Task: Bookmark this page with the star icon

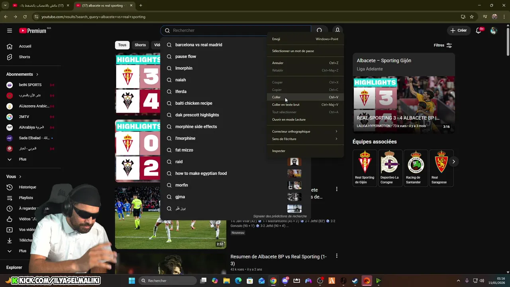Action: click(472, 17)
